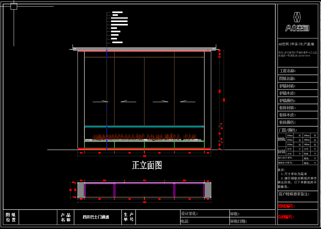Click the 审核日期 field
321x229 pixels.
[238, 221]
